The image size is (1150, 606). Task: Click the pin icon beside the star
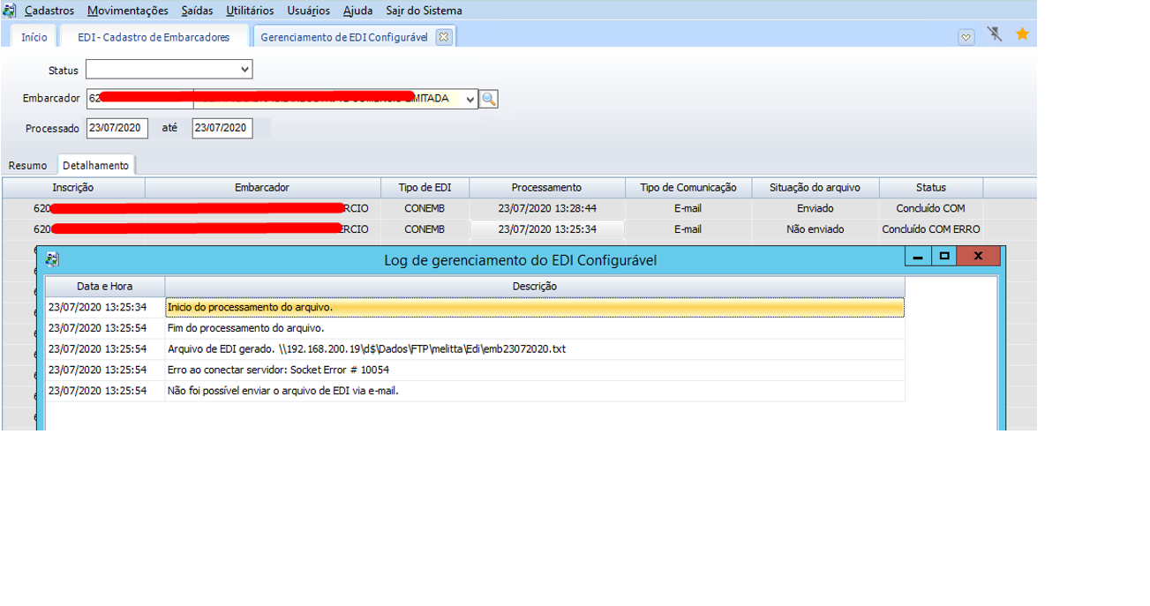[x=995, y=34]
